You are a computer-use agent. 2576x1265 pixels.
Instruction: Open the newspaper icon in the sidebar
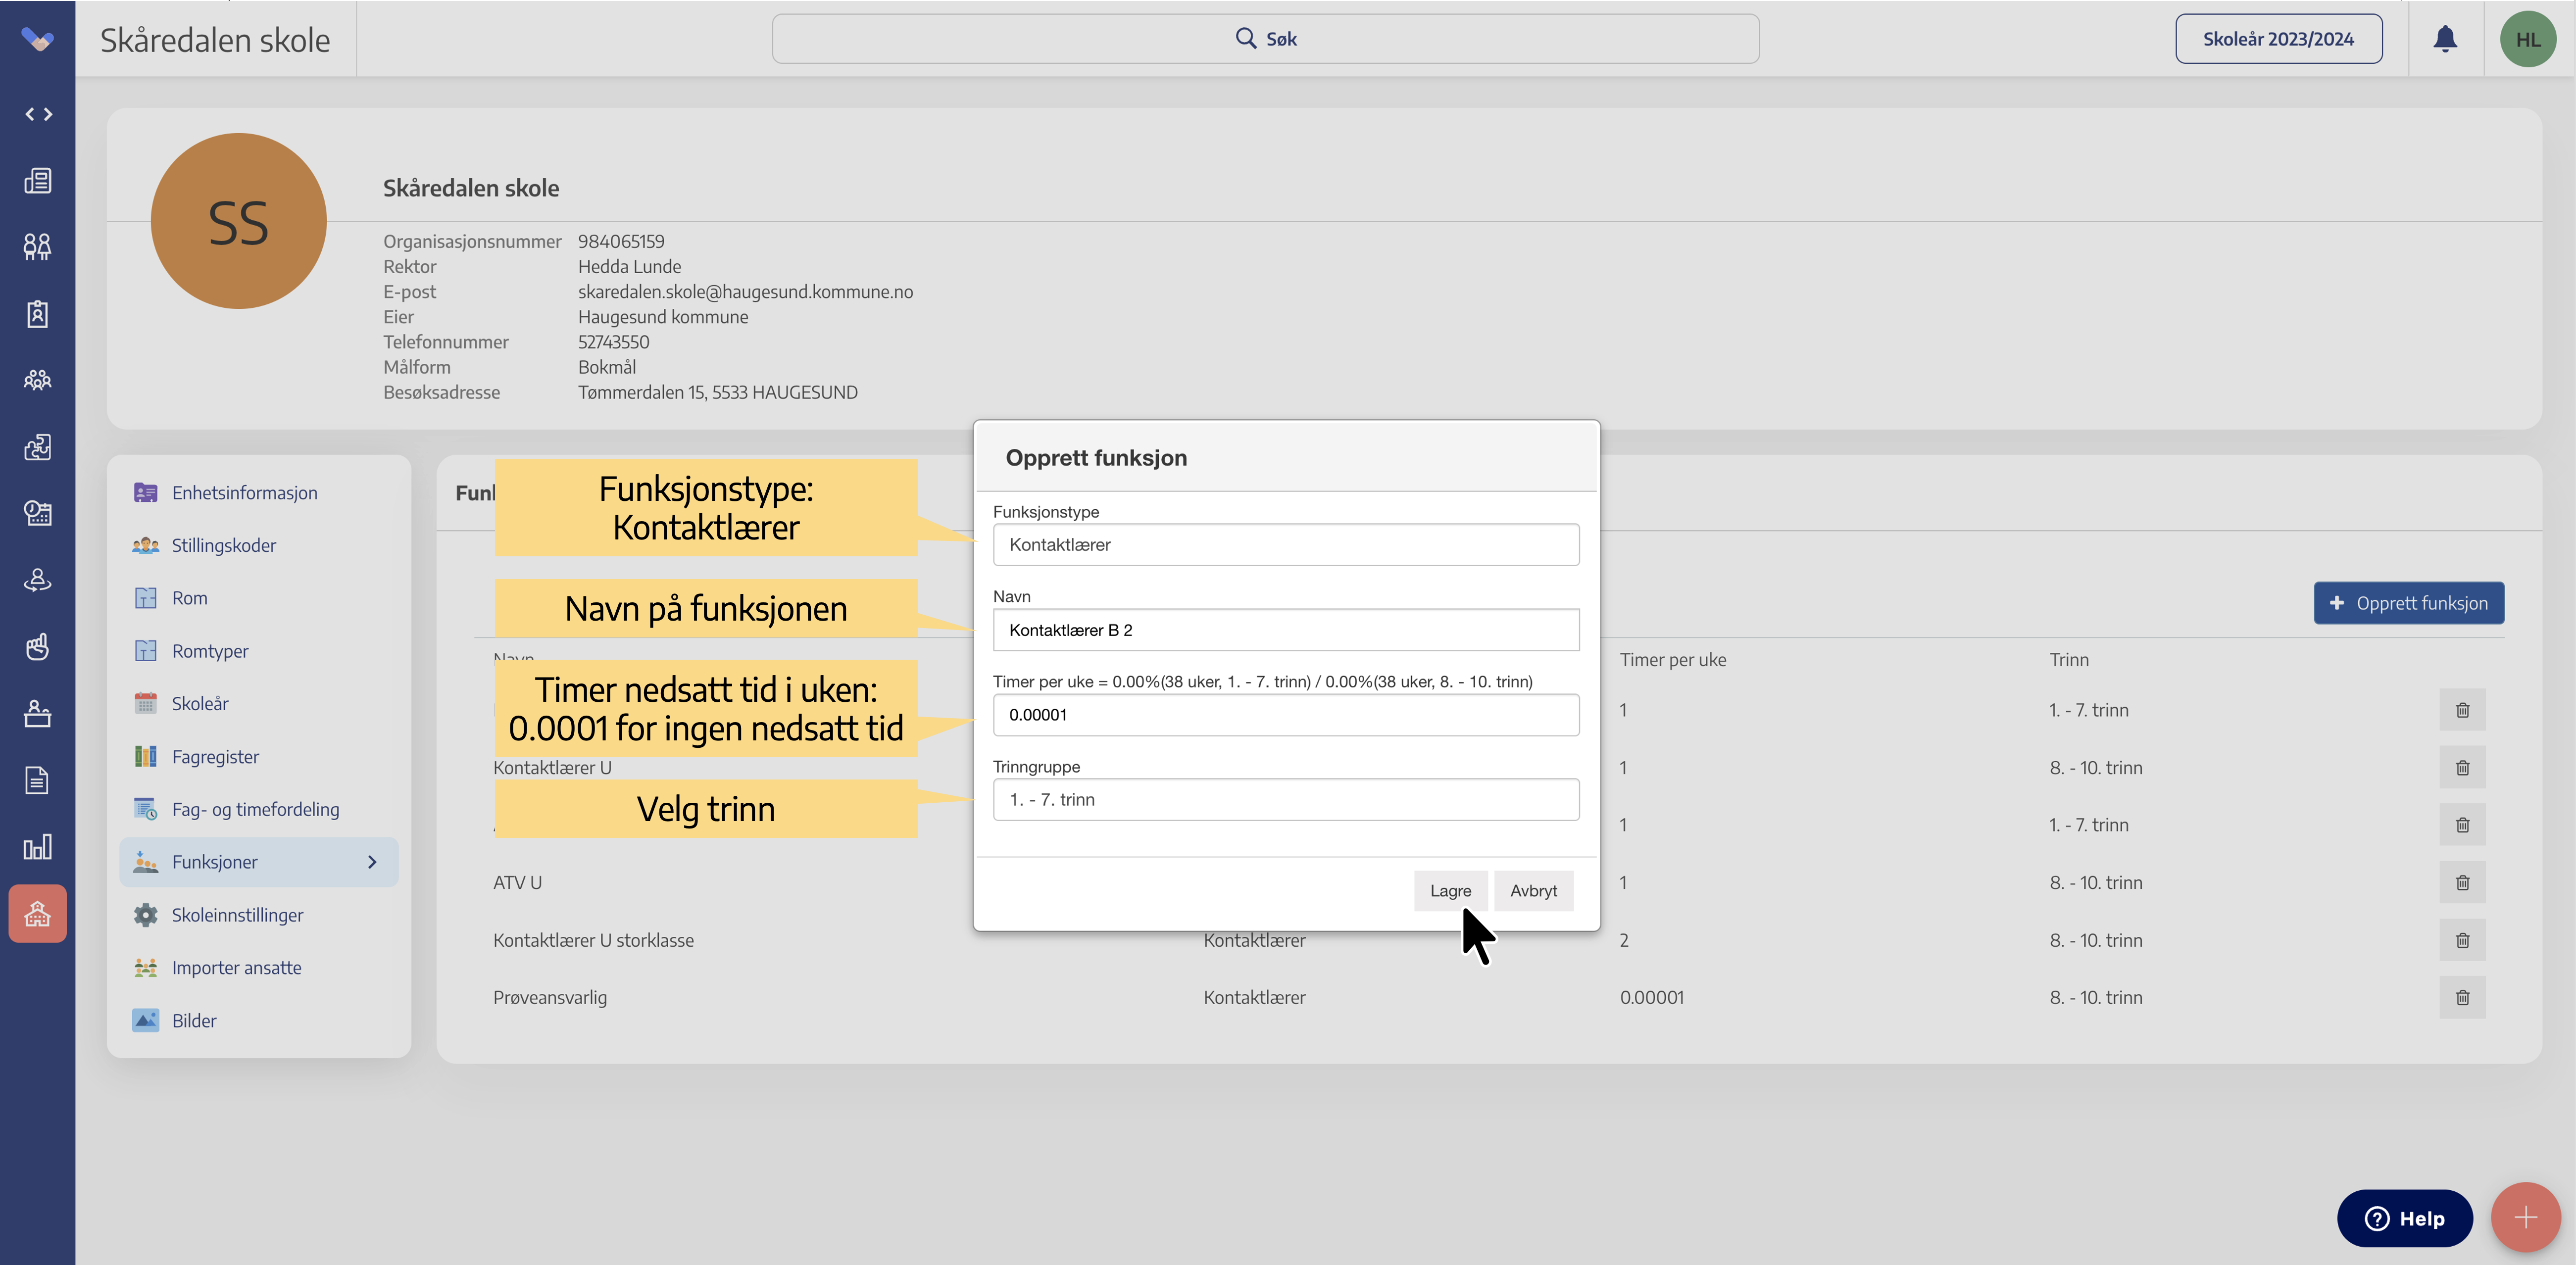click(38, 181)
